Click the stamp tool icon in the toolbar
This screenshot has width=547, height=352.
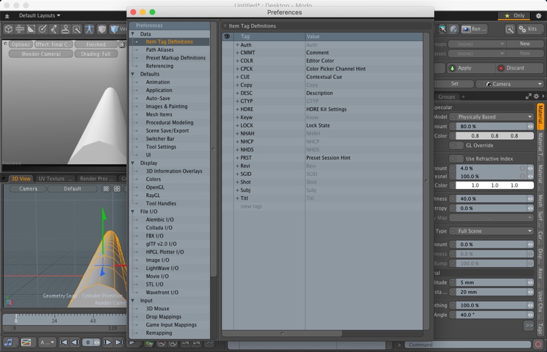tap(64, 28)
